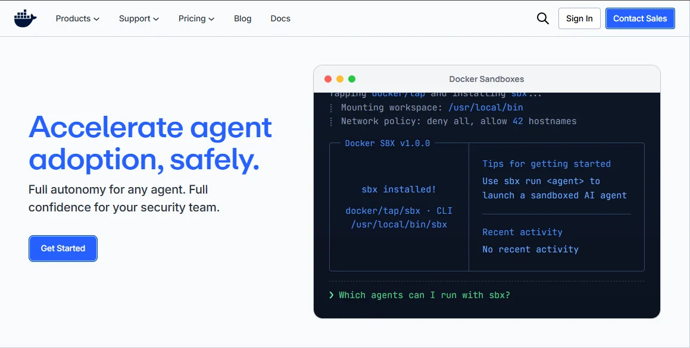Click the 'Tips for getting started' heading
Screen dimensions: 690x348
point(547,164)
